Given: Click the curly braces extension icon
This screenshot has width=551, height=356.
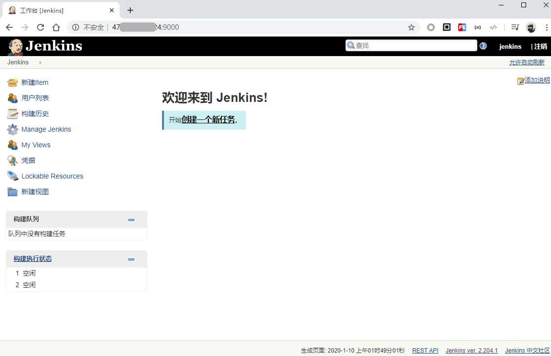Looking at the screenshot, I should pos(478,27).
